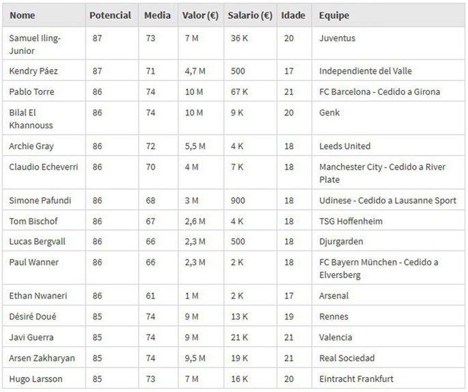Sort by the Potencial column header
This screenshot has width=468, height=392.
(110, 15)
